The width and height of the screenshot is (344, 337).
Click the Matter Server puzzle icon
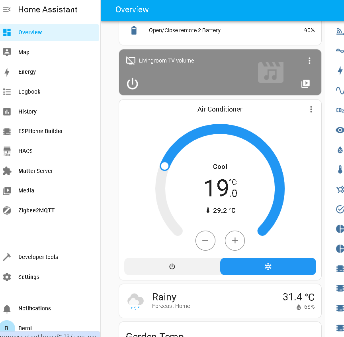point(7,171)
